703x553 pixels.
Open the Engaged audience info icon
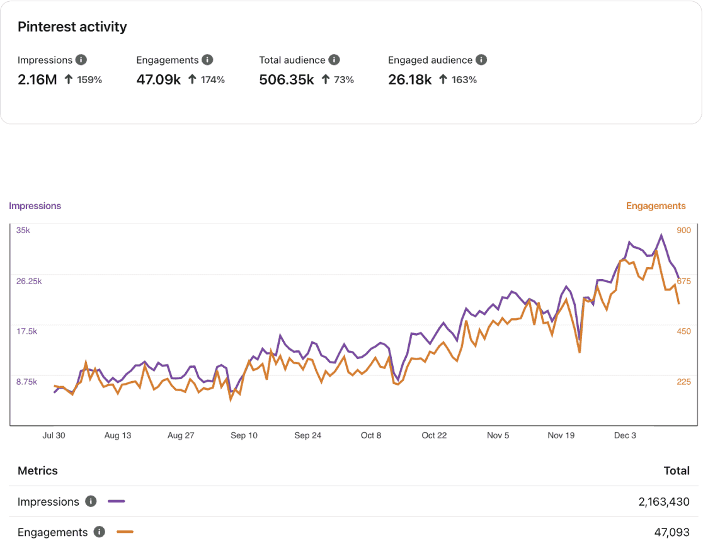coord(481,60)
